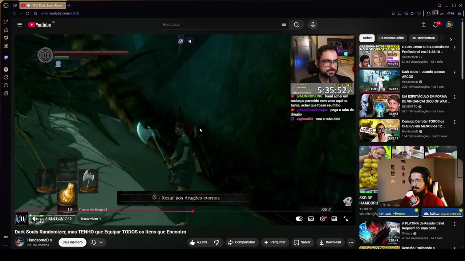Click Seja membro button
The height and width of the screenshot is (261, 465).
pyautogui.click(x=73, y=242)
